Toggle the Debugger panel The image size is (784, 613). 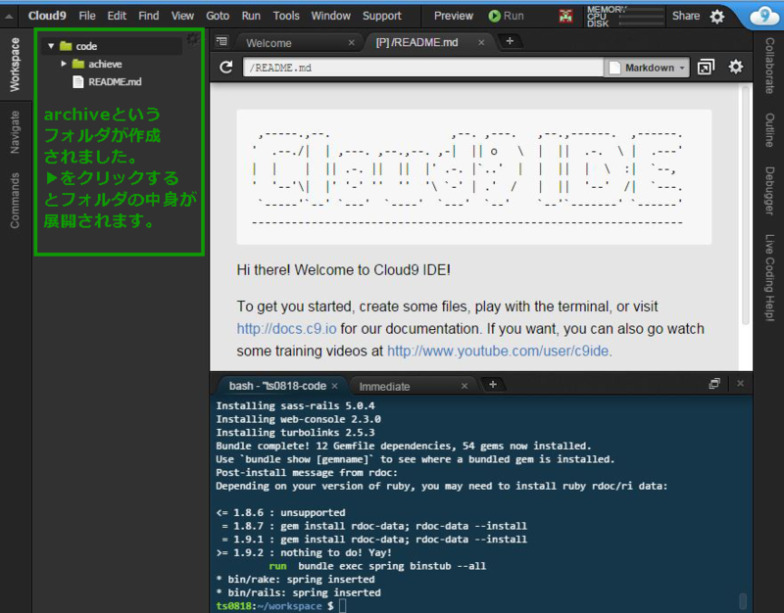tap(769, 191)
